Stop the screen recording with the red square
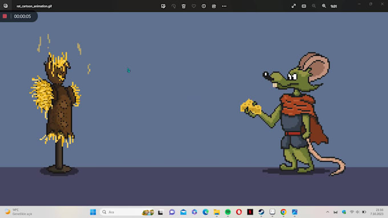This screenshot has width=388, height=218. (x=5, y=17)
